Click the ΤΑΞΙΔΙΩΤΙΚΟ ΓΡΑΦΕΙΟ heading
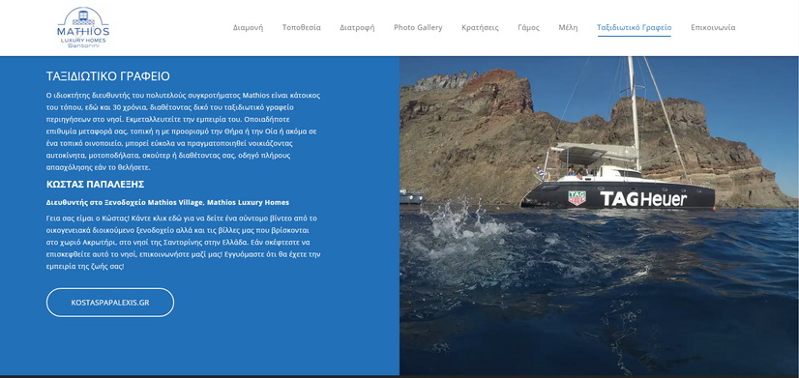The height and width of the screenshot is (378, 799). tap(108, 76)
